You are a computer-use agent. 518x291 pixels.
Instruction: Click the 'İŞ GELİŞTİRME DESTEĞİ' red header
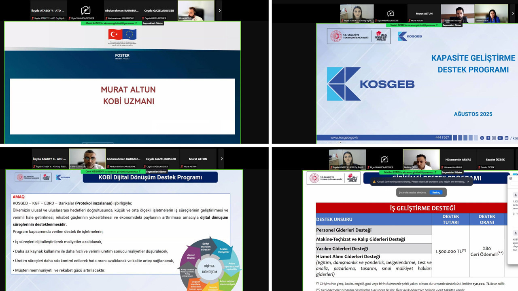(411, 208)
